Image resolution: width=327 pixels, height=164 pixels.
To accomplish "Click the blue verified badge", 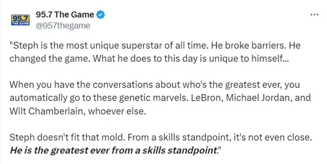I will pos(101,15).
